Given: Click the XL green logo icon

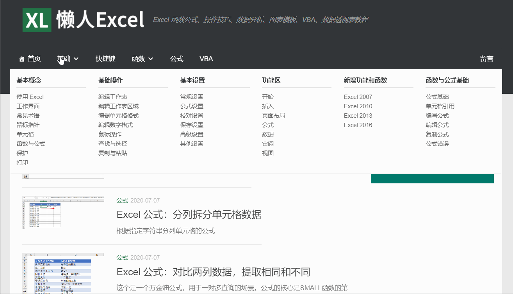Looking at the screenshot, I should (x=37, y=20).
